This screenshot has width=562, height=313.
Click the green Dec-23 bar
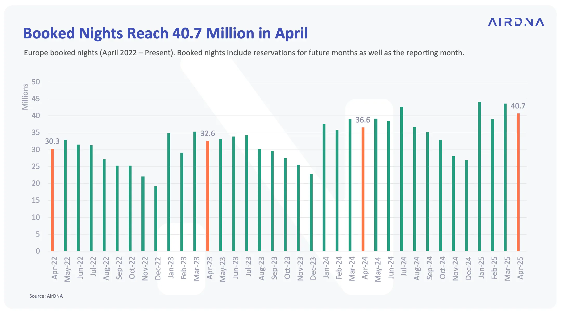(x=311, y=212)
